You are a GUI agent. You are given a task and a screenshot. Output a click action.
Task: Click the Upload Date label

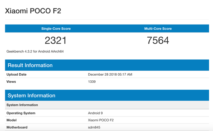[x=16, y=74]
